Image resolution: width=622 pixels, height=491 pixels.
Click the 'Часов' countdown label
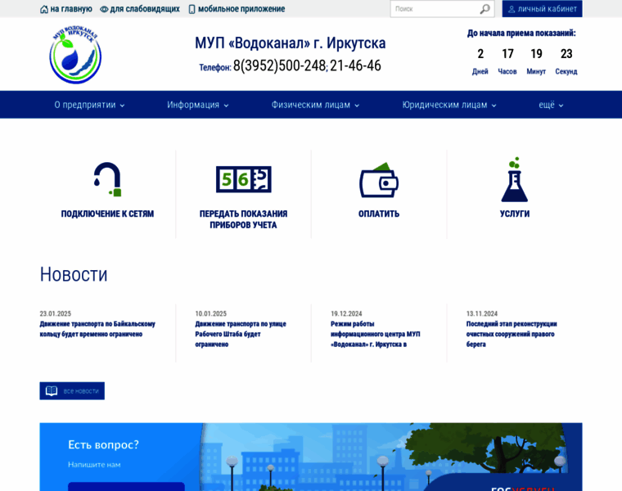pos(507,72)
